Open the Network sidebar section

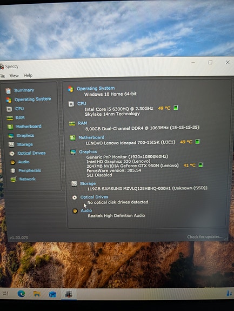28,179
